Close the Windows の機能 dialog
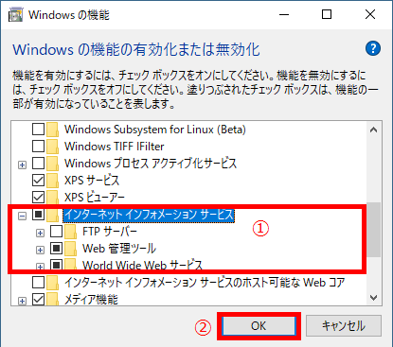 [370, 15]
